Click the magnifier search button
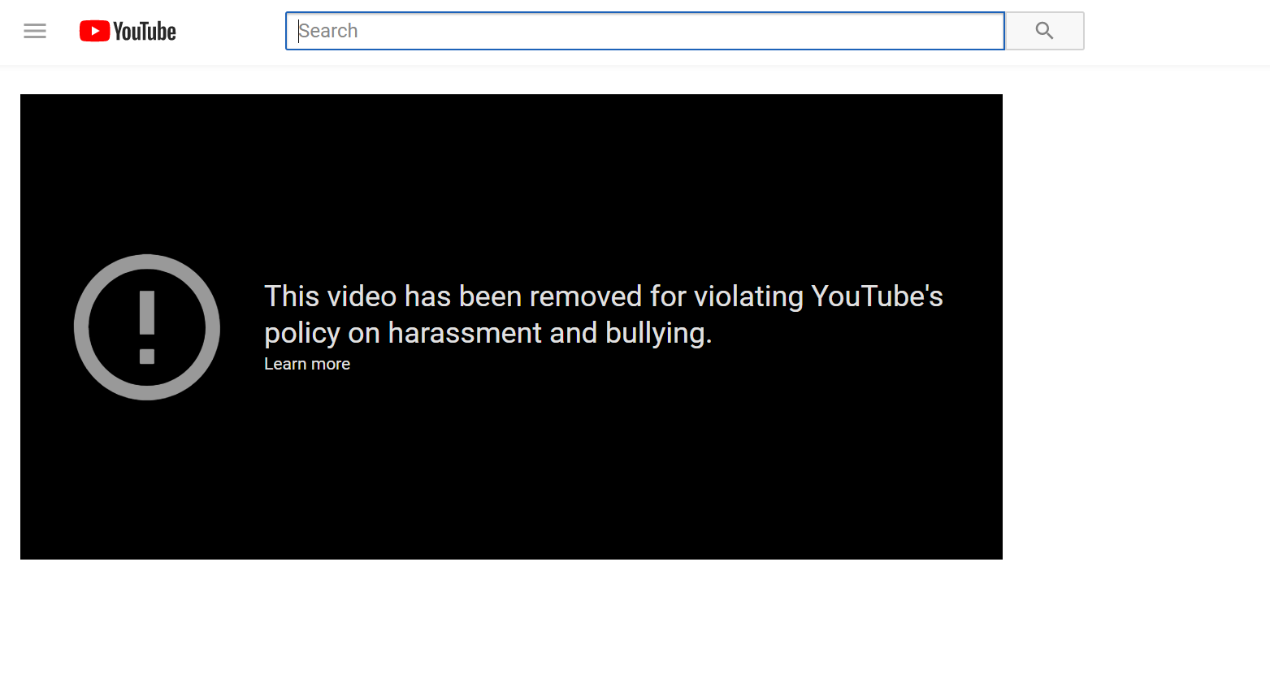The height and width of the screenshot is (696, 1270). pyautogui.click(x=1045, y=31)
